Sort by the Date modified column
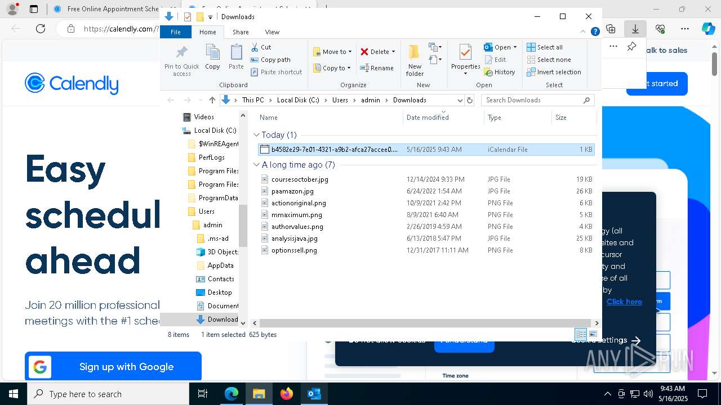The height and width of the screenshot is (405, 721). coord(443,118)
